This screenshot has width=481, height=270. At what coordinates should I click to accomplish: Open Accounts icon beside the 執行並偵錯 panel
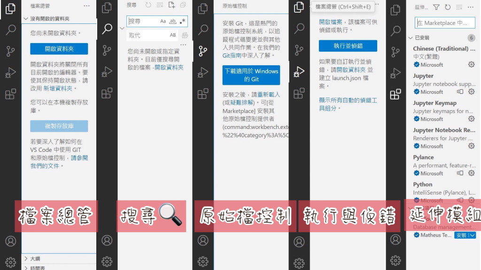click(x=299, y=242)
